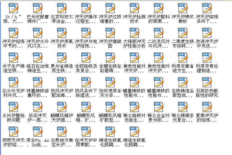232x155 pixels.
Task: Select the 热风冲天炉配加海... PDF icon
Action: [62, 82]
